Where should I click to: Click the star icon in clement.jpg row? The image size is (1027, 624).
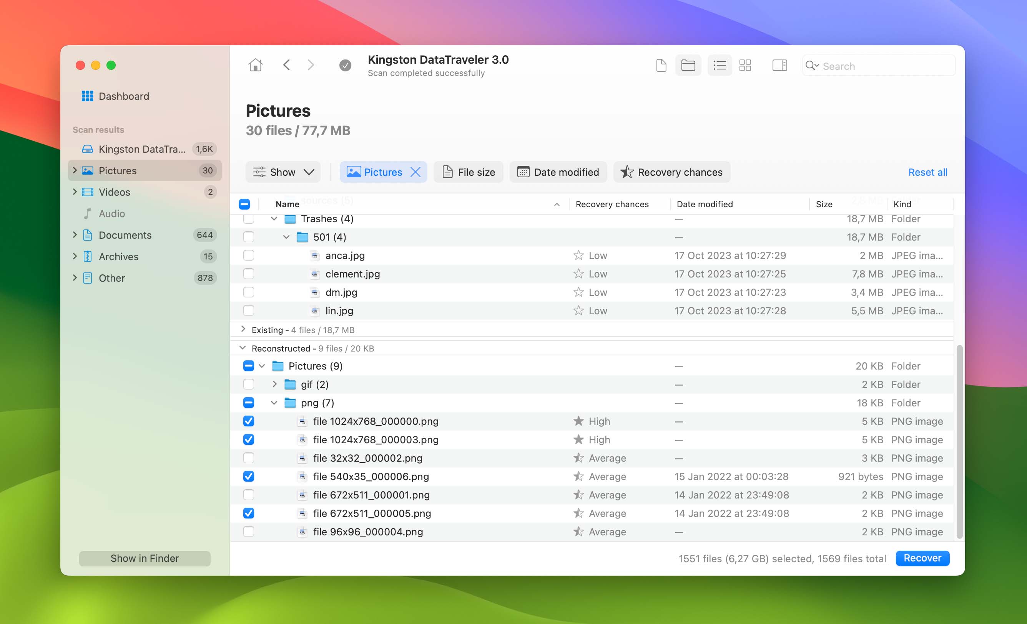click(x=578, y=274)
